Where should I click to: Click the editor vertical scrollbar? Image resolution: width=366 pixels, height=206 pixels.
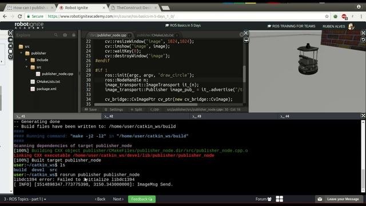pos(244,74)
